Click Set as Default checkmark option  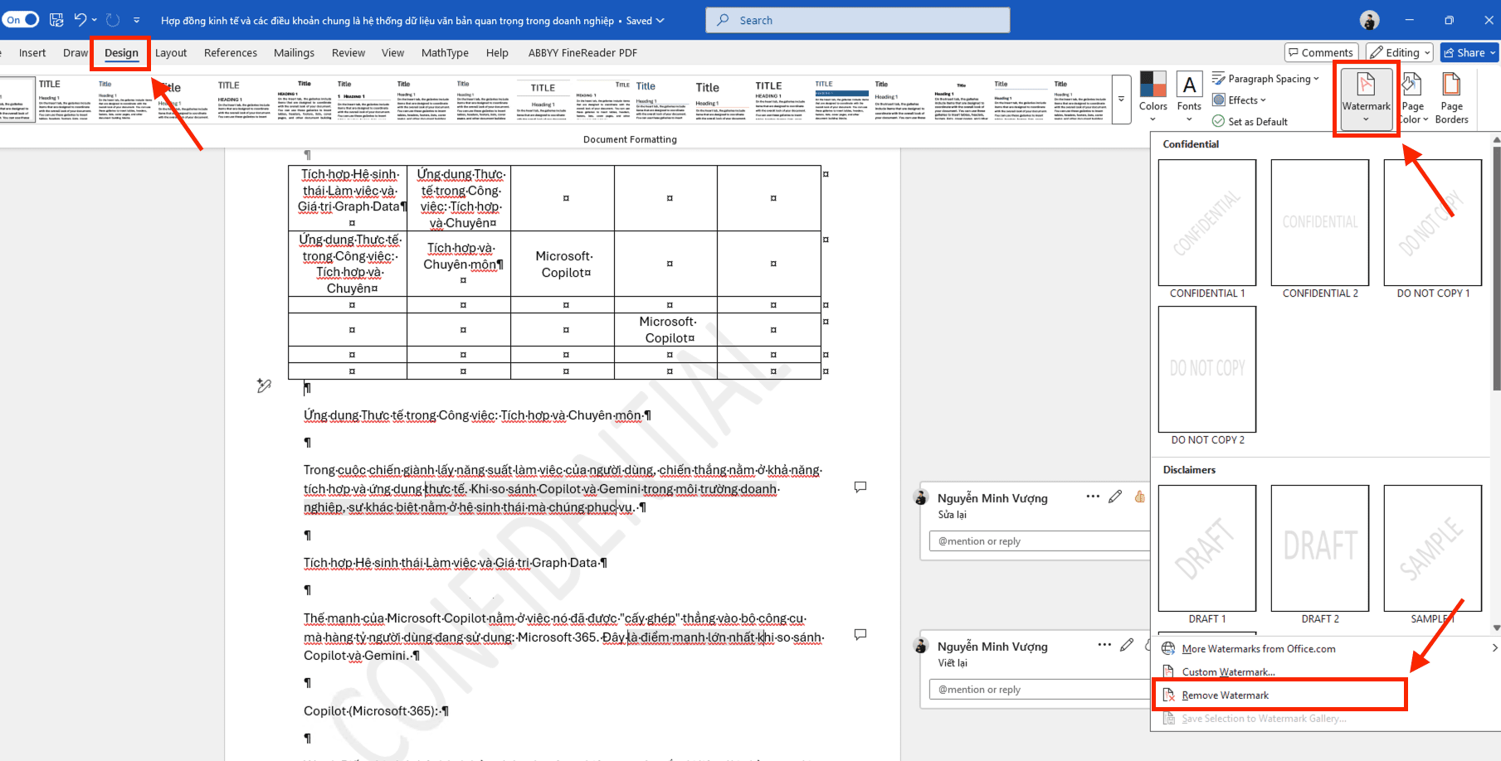pyautogui.click(x=1250, y=121)
